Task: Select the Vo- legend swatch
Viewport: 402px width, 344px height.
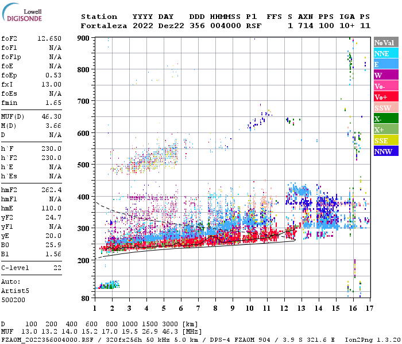Action: pos(386,86)
